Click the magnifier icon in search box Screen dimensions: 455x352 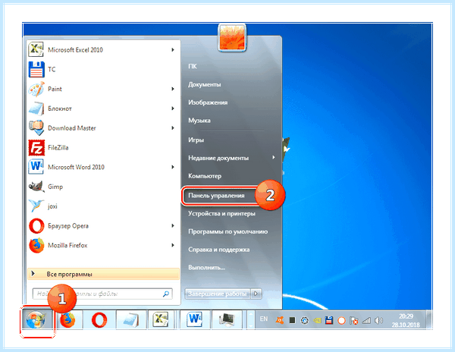166,294
